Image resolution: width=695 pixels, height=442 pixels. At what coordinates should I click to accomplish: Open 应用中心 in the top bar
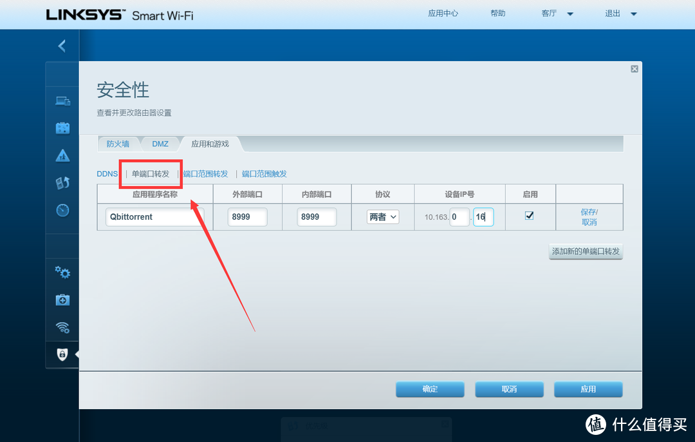[443, 14]
